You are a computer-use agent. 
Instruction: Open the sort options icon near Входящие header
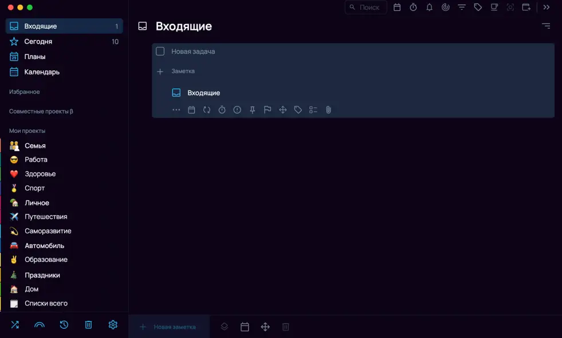pos(546,26)
